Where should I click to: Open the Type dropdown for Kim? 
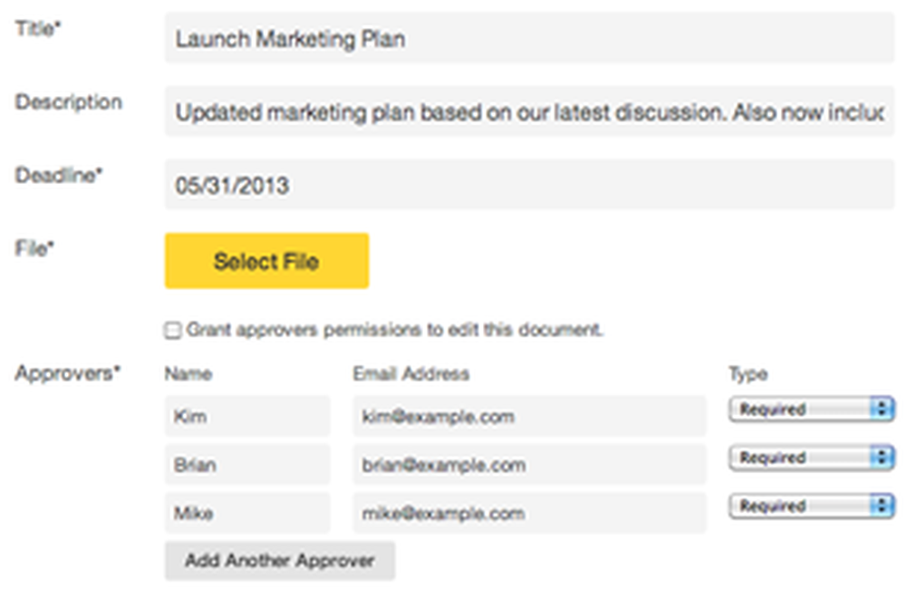click(x=812, y=409)
